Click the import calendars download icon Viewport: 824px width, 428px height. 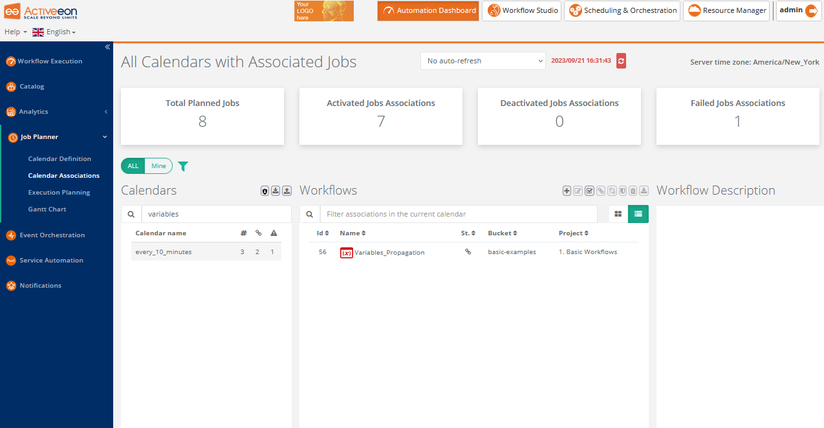click(276, 191)
